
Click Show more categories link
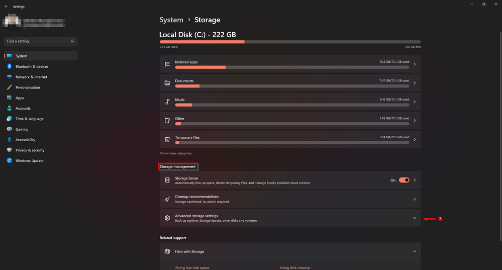point(175,153)
